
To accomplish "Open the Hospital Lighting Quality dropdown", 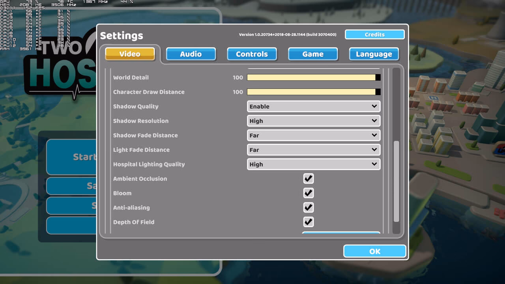I will pyautogui.click(x=313, y=164).
